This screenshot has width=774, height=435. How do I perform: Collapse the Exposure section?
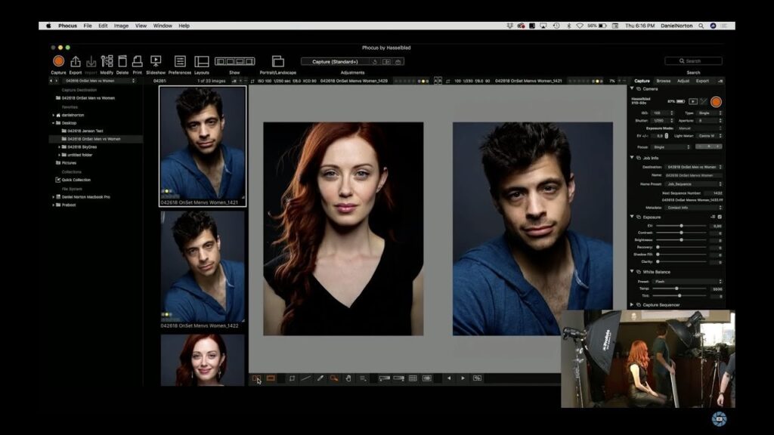tap(632, 217)
